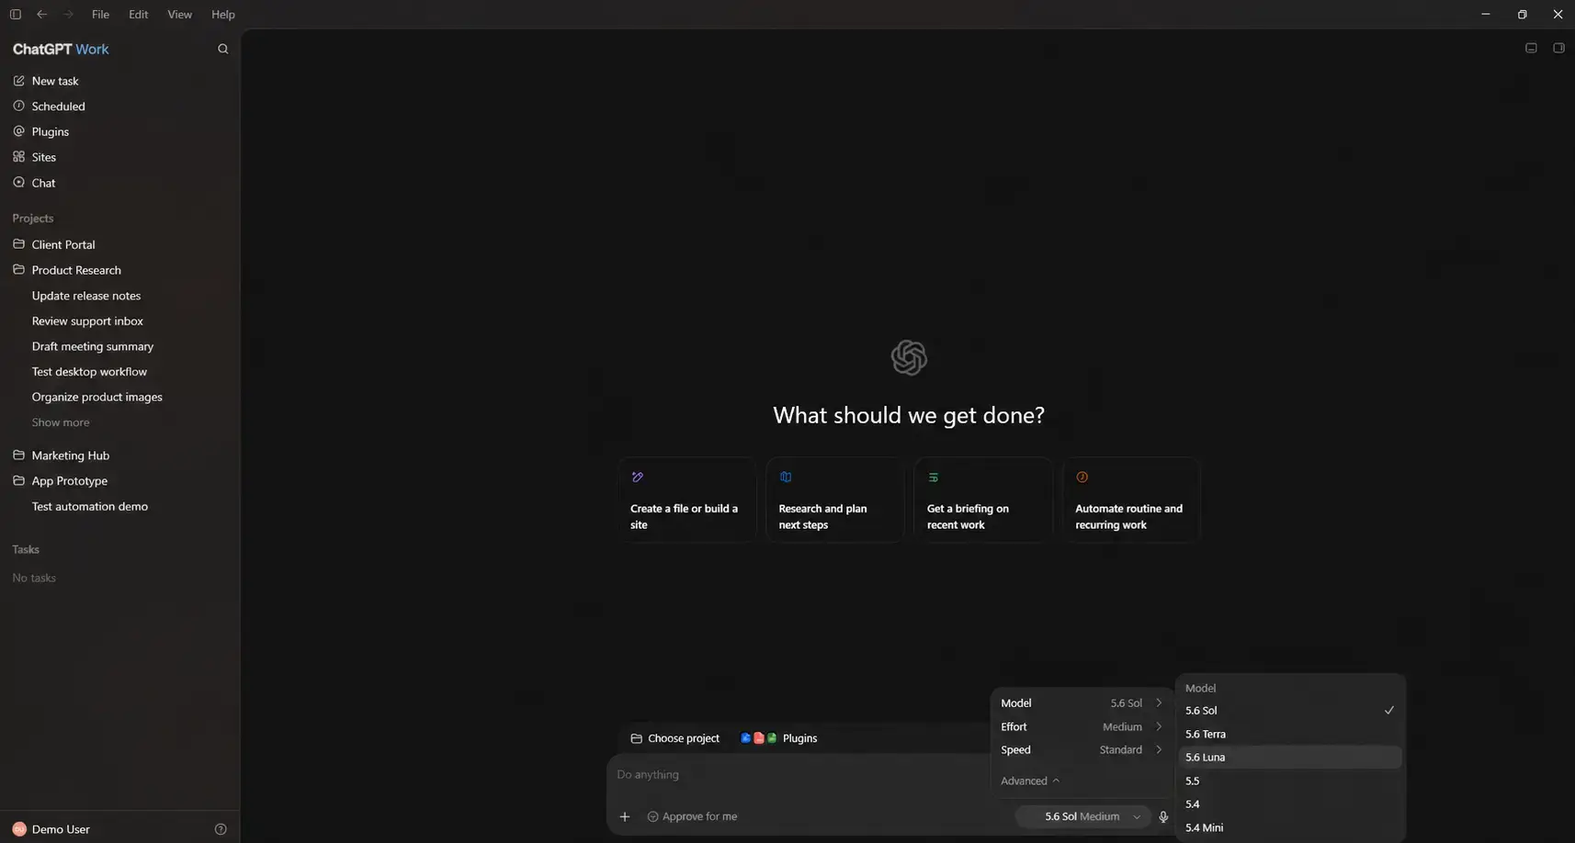This screenshot has width=1575, height=843.
Task: Open the Plugins selector near input
Action: (x=779, y=738)
